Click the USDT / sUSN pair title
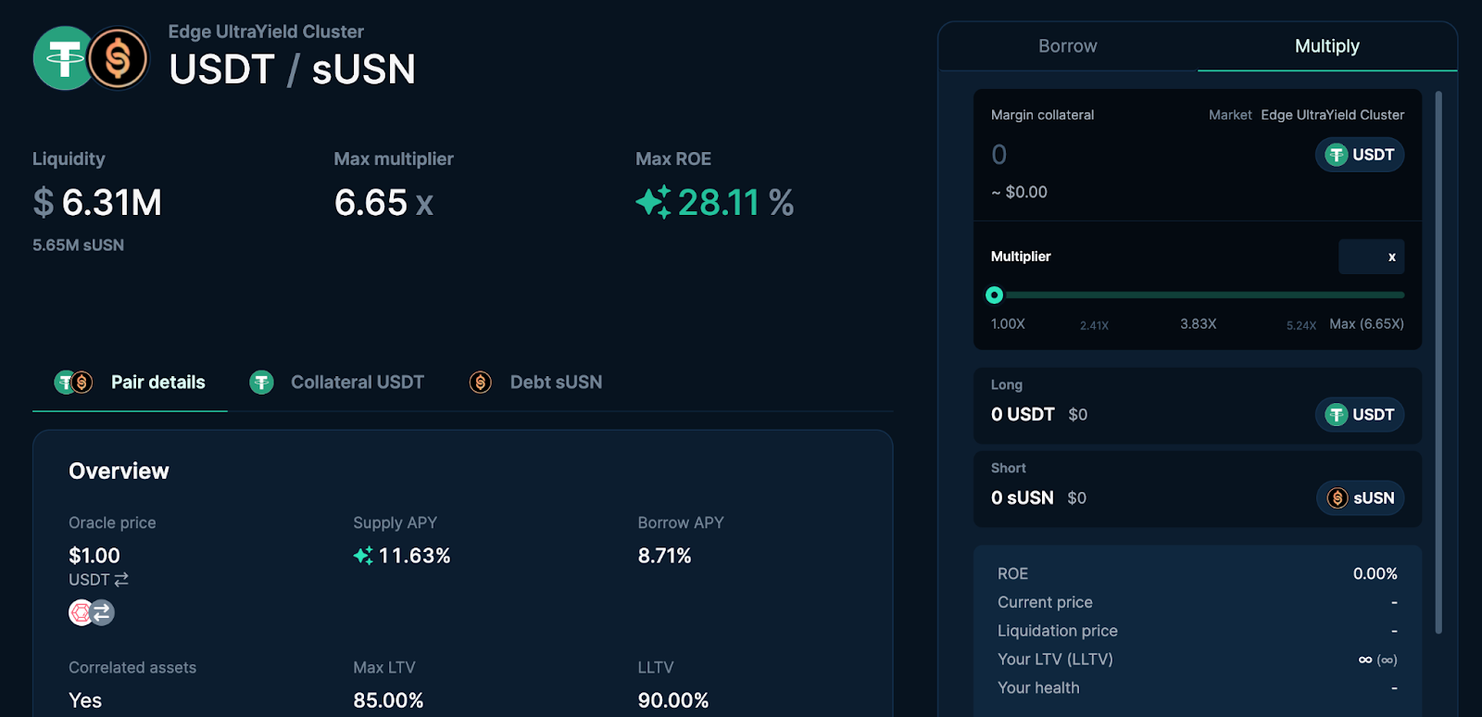Screen dimensions: 1482x717 (x=292, y=69)
